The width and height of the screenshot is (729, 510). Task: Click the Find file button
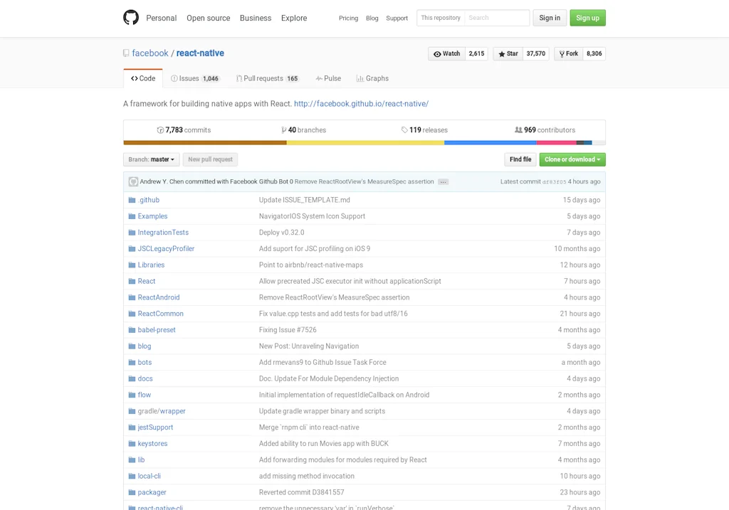(520, 159)
